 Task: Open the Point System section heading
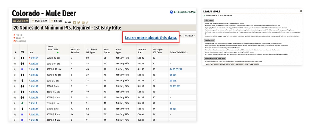click(x=209, y=20)
